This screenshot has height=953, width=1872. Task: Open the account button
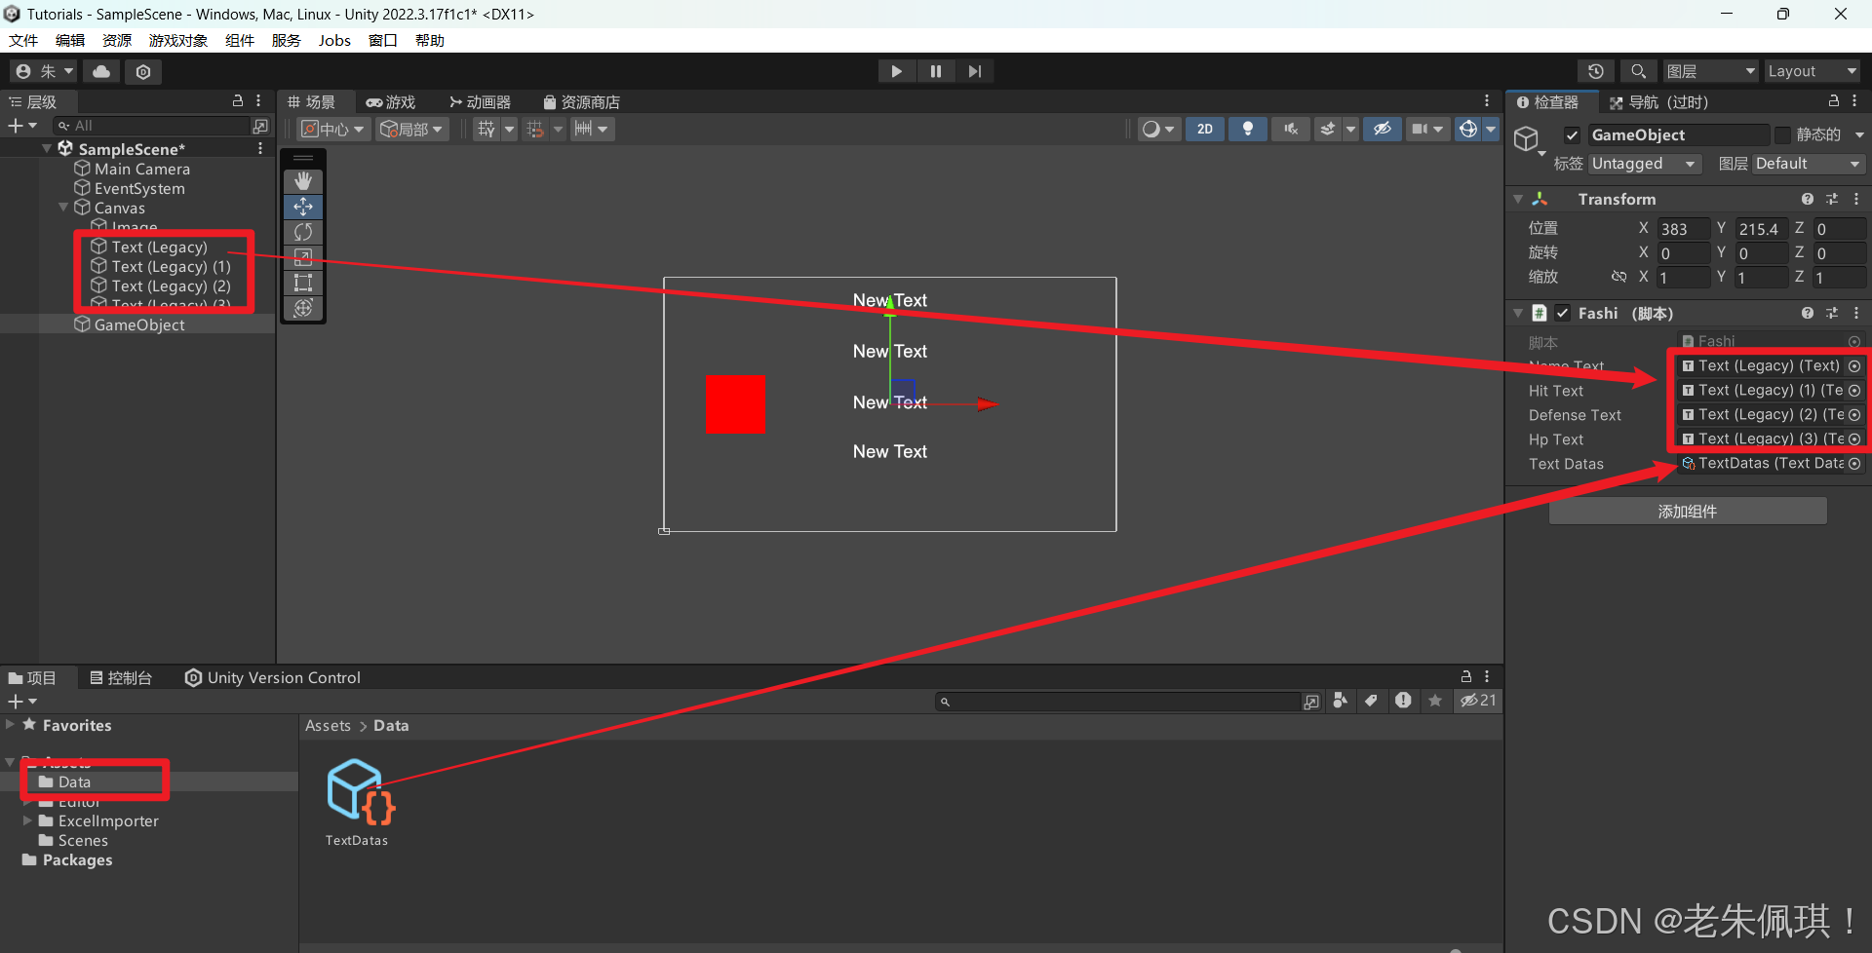click(x=43, y=71)
